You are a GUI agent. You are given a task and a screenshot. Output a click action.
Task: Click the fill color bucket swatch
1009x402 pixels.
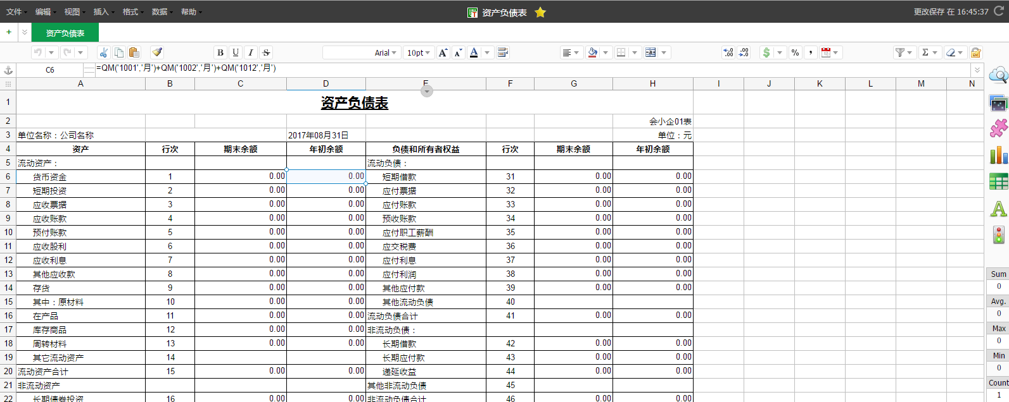click(x=593, y=52)
